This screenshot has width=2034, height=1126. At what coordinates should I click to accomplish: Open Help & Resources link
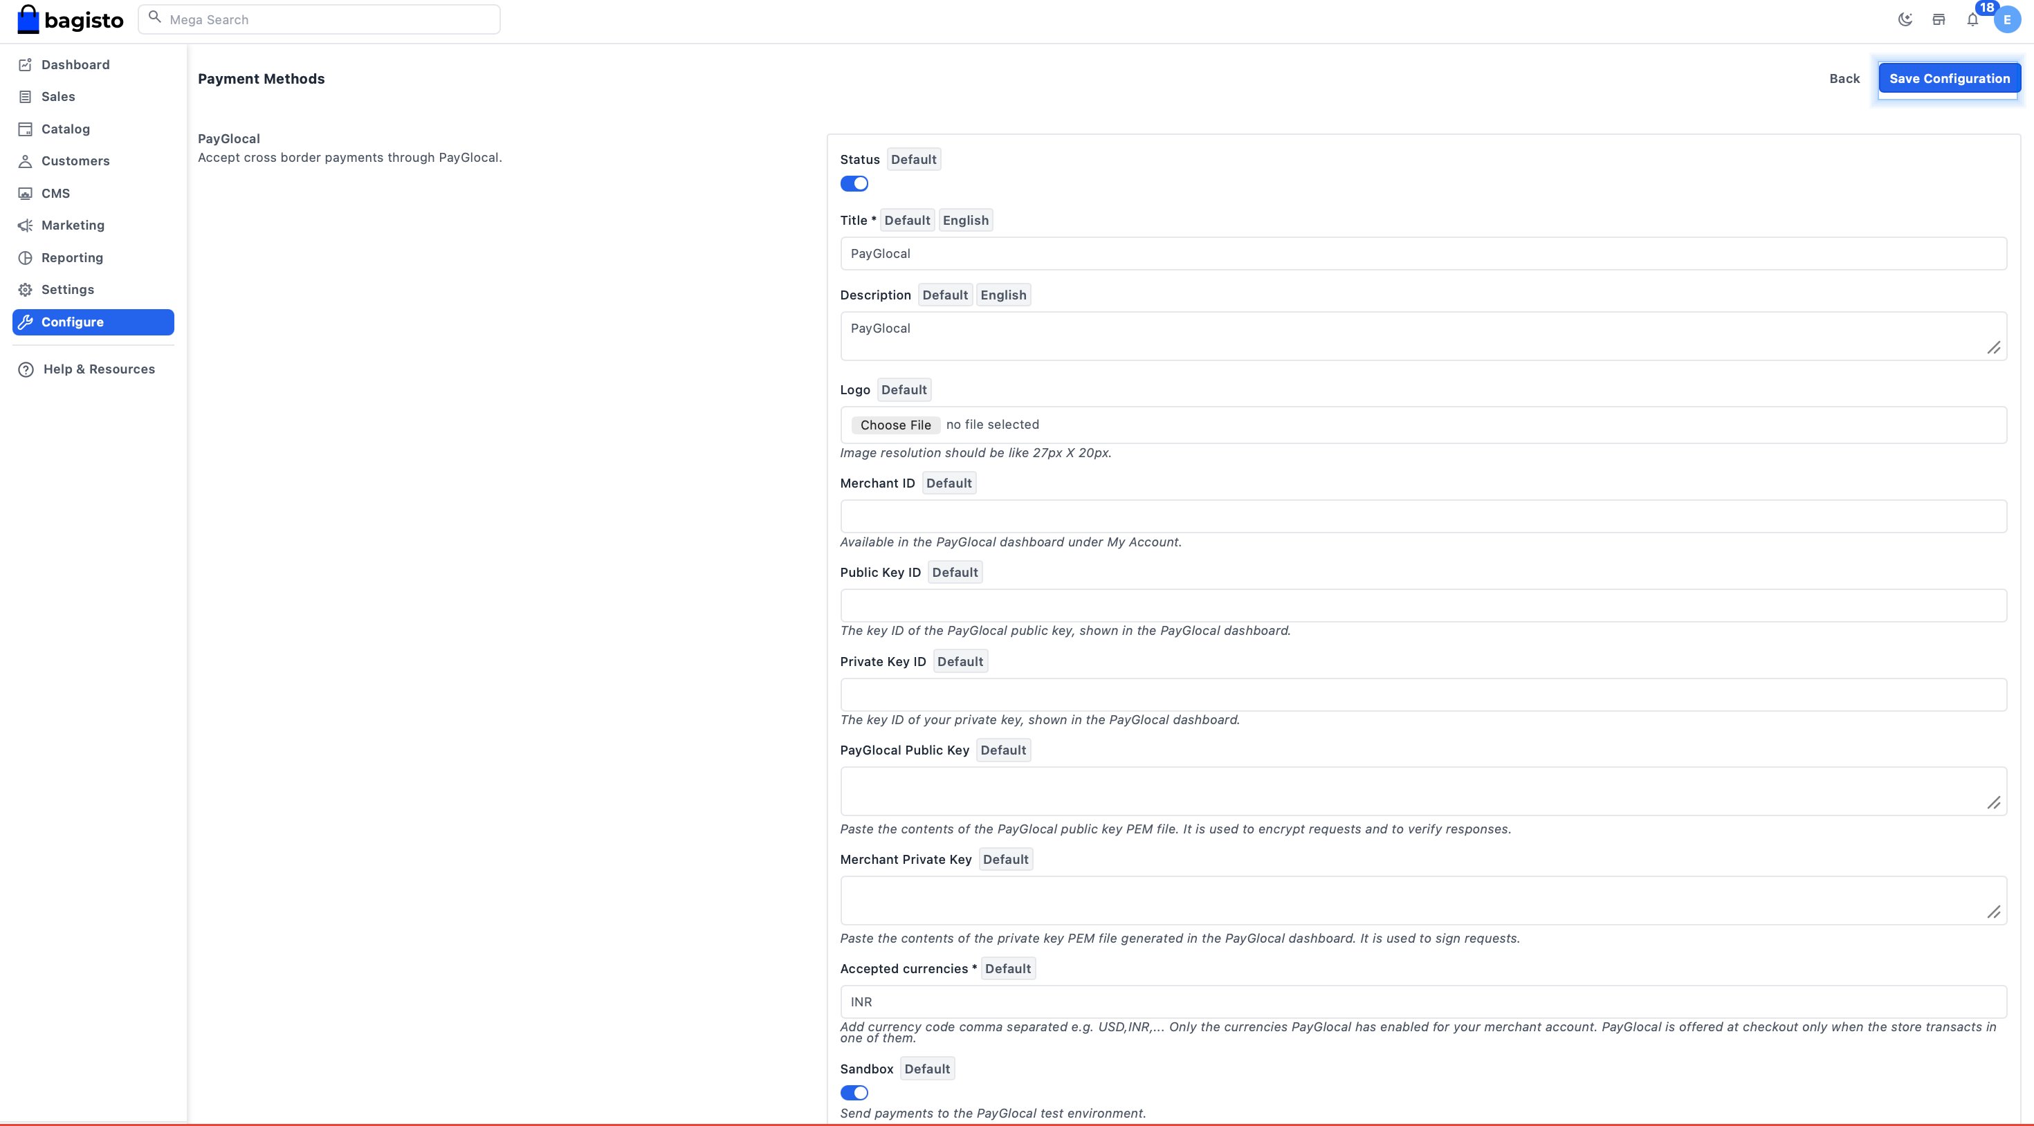tap(93, 369)
